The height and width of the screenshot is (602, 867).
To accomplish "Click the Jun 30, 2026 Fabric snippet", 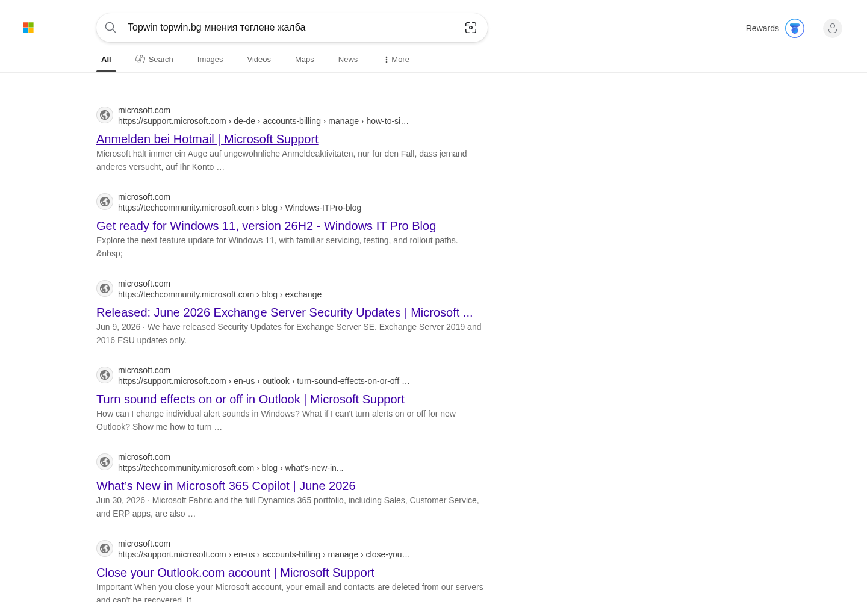I will [x=288, y=507].
